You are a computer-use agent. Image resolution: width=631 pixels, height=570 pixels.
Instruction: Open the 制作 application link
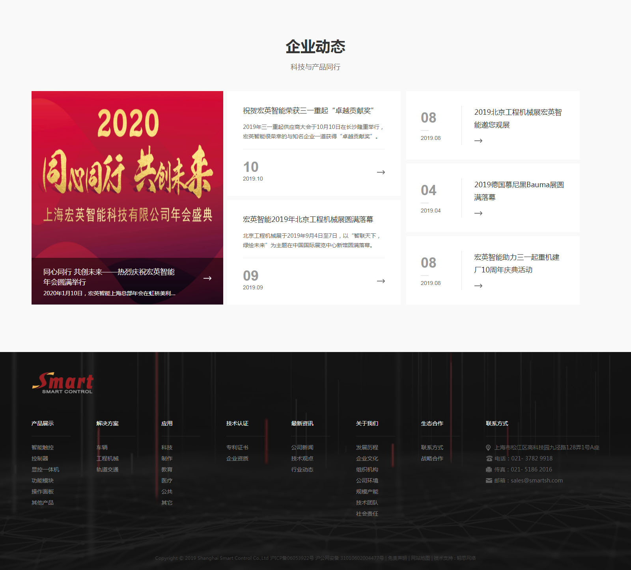[x=167, y=458]
